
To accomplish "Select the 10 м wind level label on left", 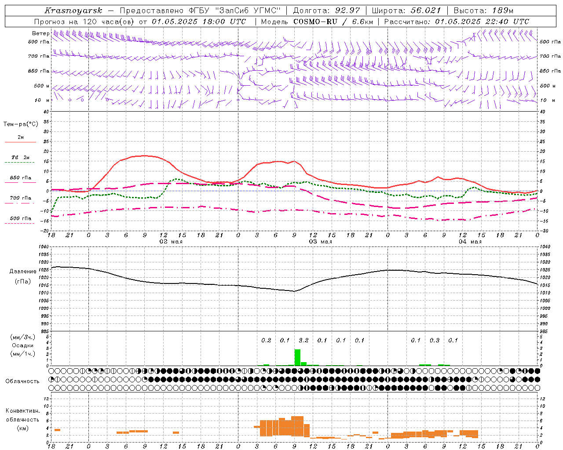I will point(42,100).
